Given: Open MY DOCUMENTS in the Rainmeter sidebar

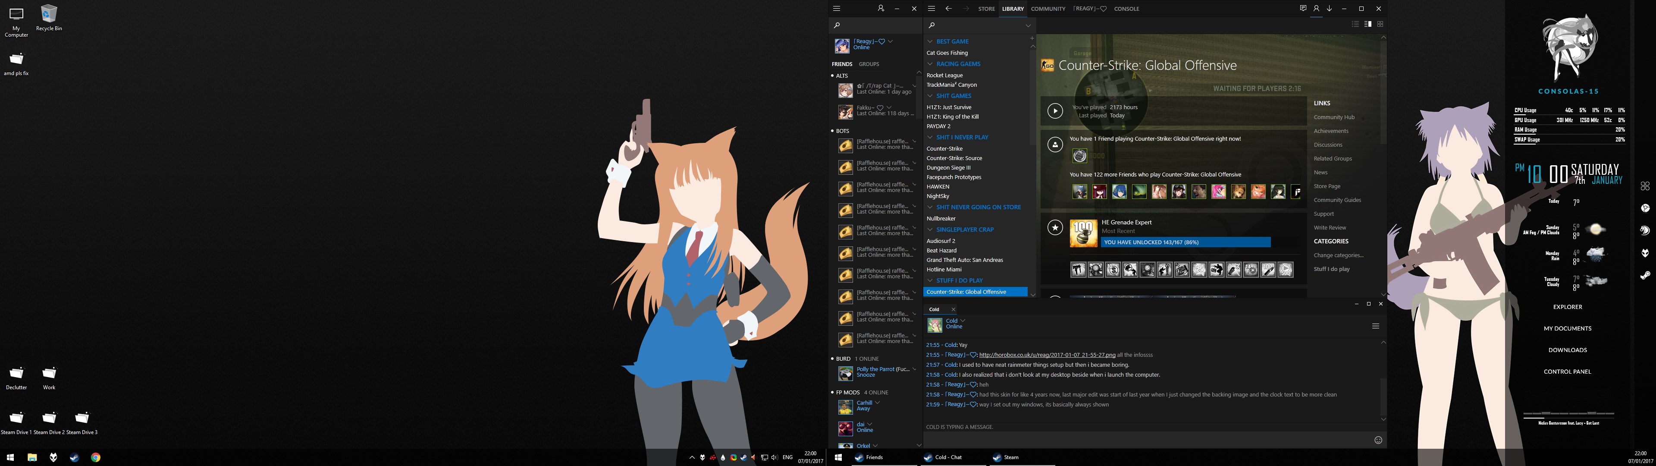Looking at the screenshot, I should click(1568, 329).
